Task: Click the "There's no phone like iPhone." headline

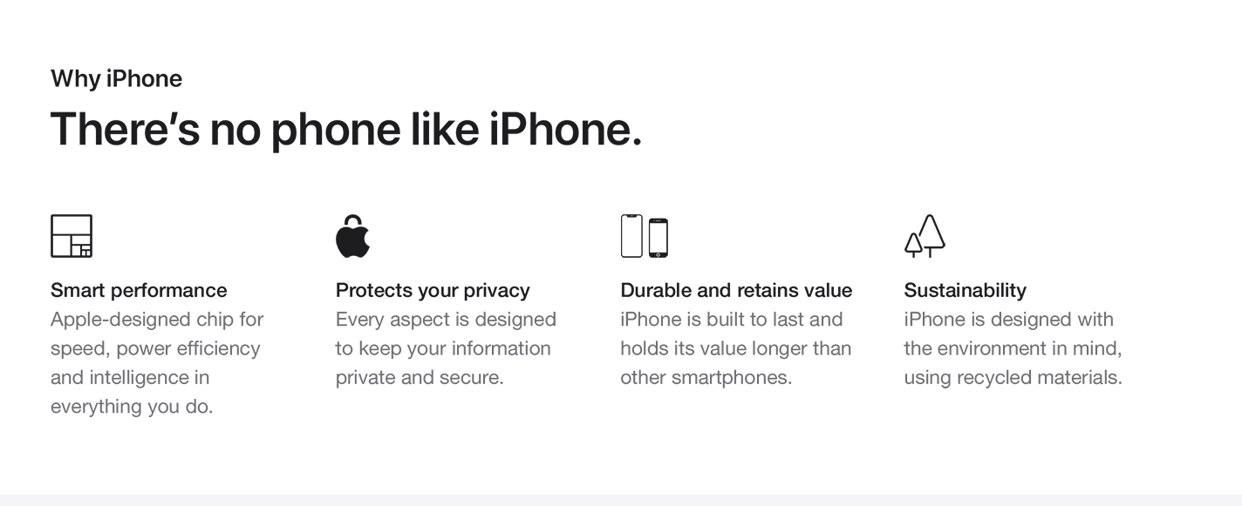Action: point(346,129)
